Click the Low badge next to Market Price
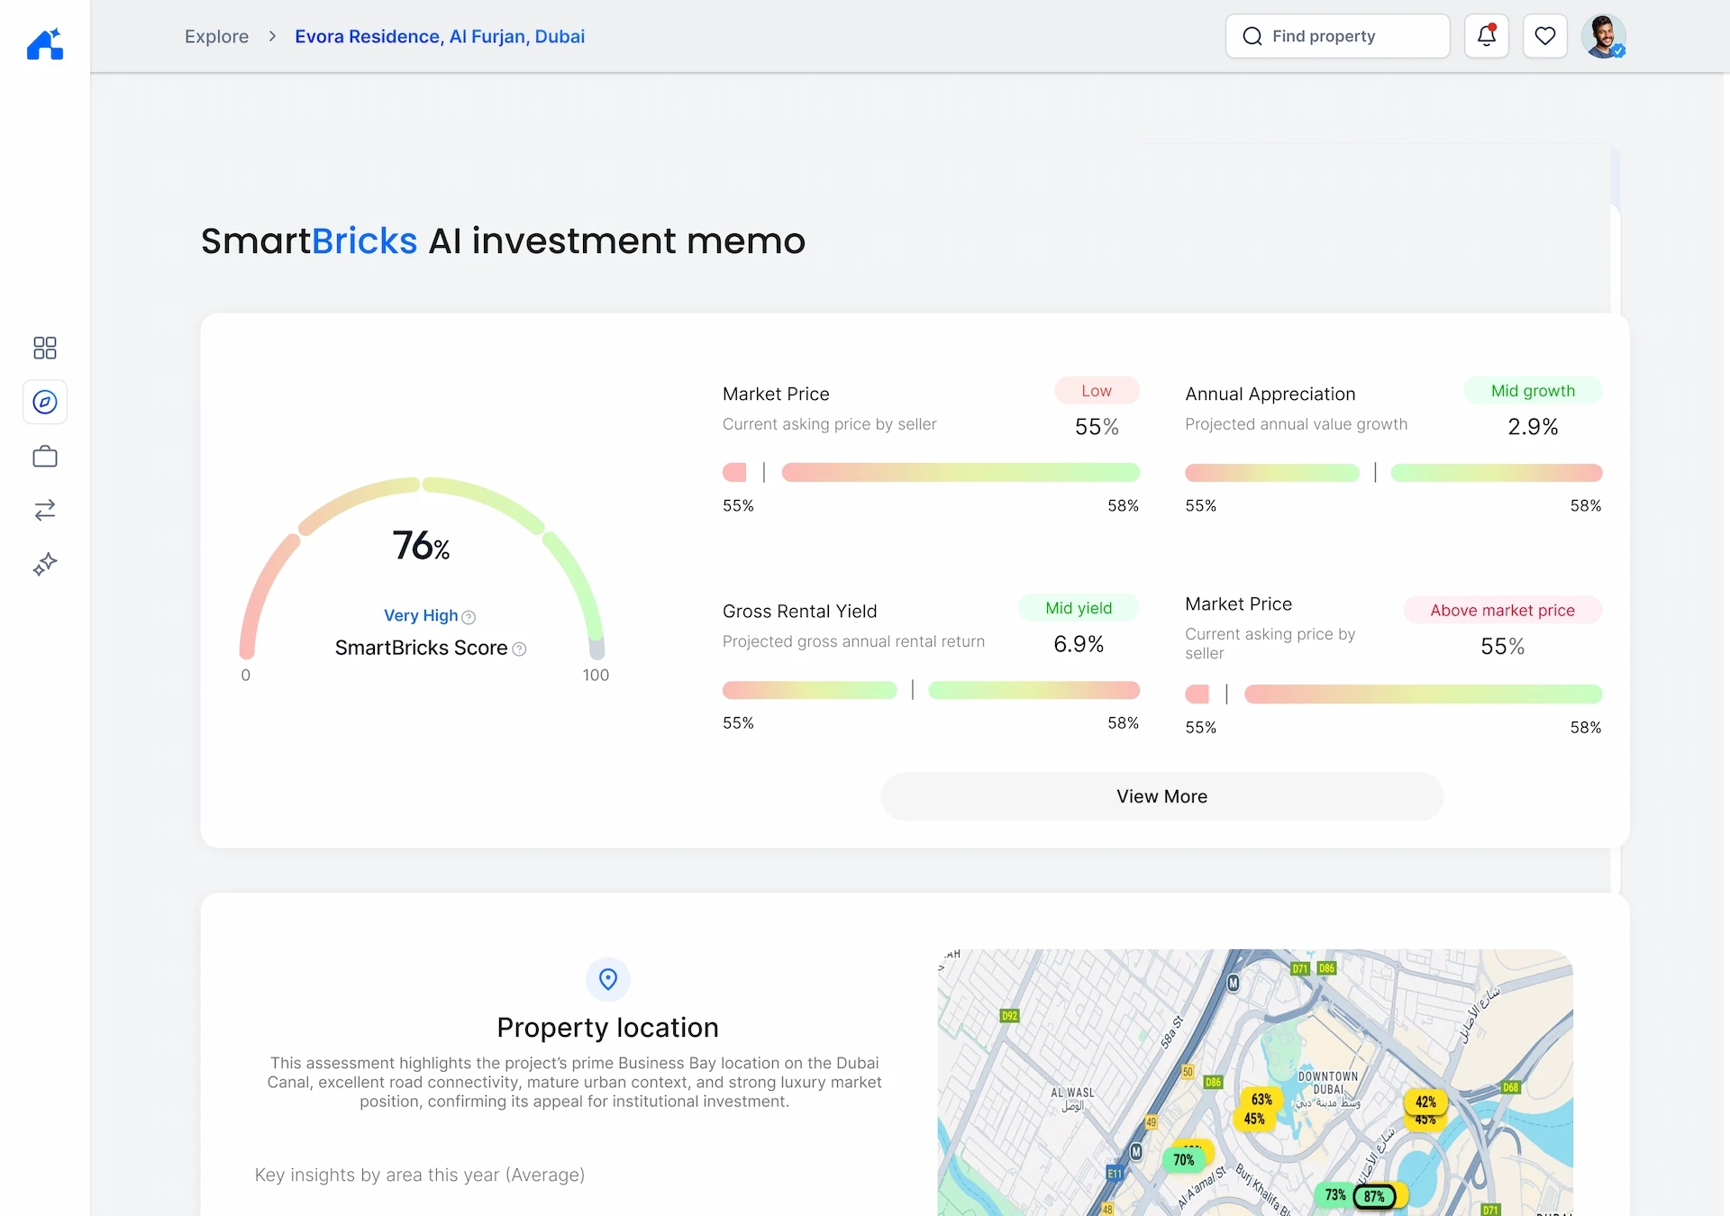 tap(1096, 390)
